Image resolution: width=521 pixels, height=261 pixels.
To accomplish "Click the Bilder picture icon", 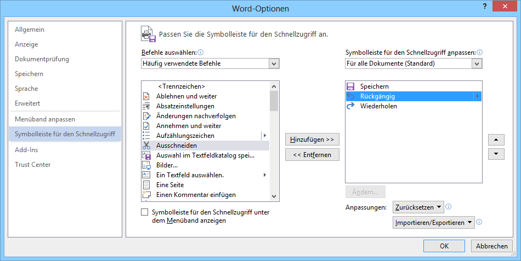I will [x=146, y=165].
